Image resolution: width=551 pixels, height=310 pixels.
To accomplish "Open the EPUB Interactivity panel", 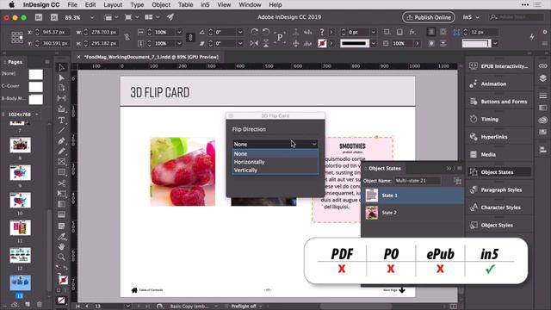I will 499,66.
